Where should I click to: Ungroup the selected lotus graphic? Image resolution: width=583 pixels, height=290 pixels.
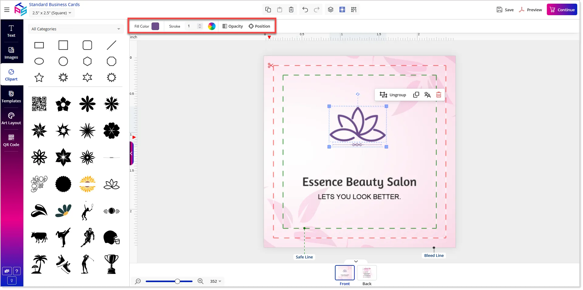(x=393, y=95)
